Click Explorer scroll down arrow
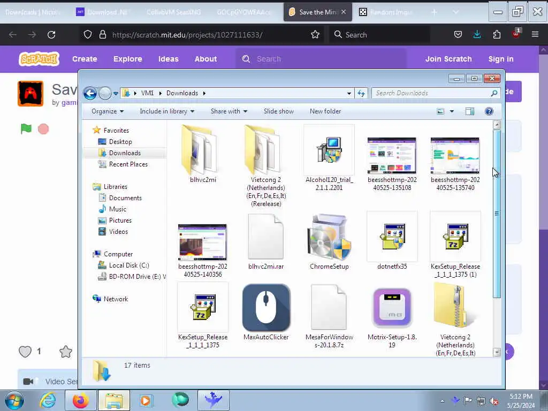This screenshot has width=548, height=411. [x=497, y=352]
